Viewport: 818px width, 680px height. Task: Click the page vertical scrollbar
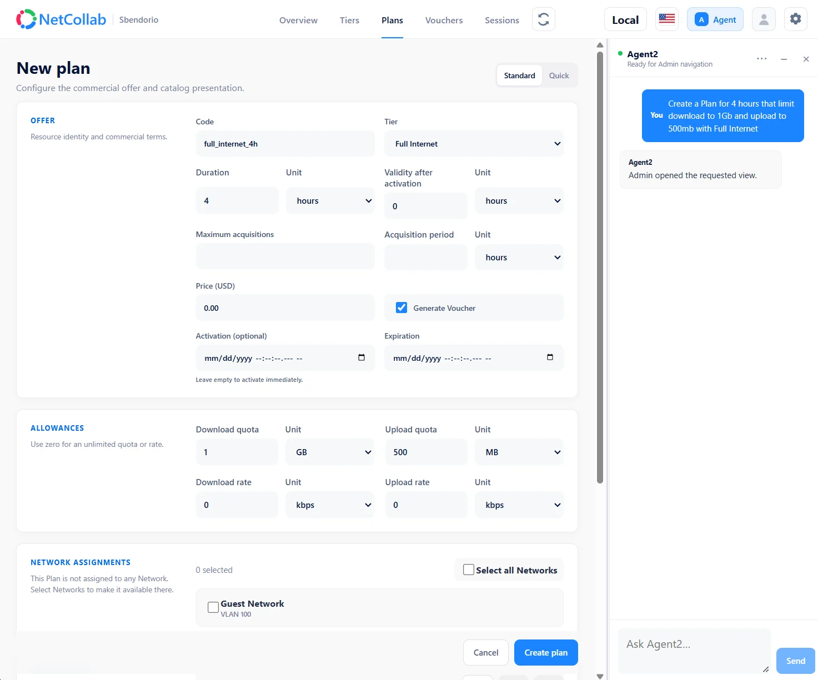(x=600, y=268)
